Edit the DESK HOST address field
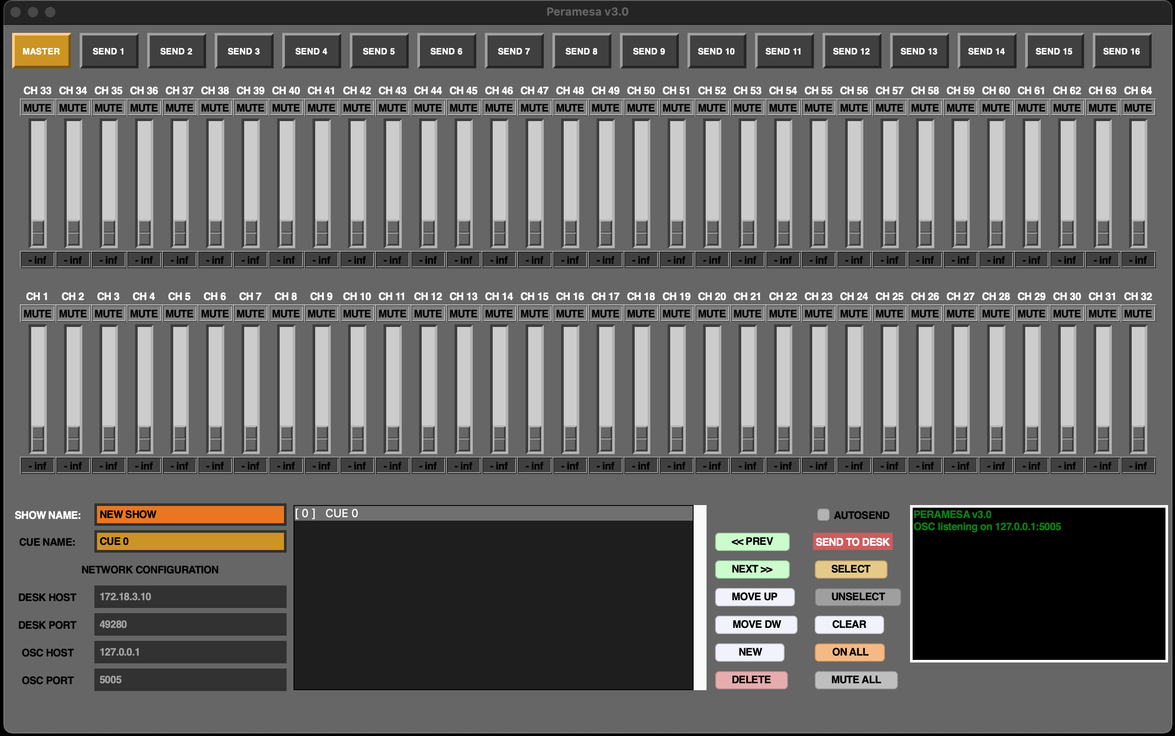This screenshot has width=1175, height=736. [x=190, y=596]
